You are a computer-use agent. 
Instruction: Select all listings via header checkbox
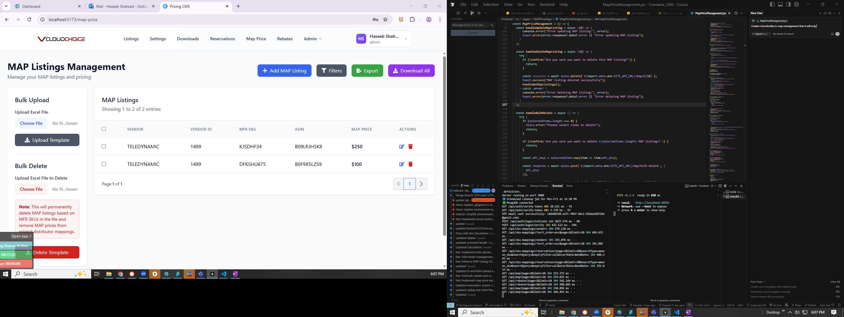click(x=104, y=129)
